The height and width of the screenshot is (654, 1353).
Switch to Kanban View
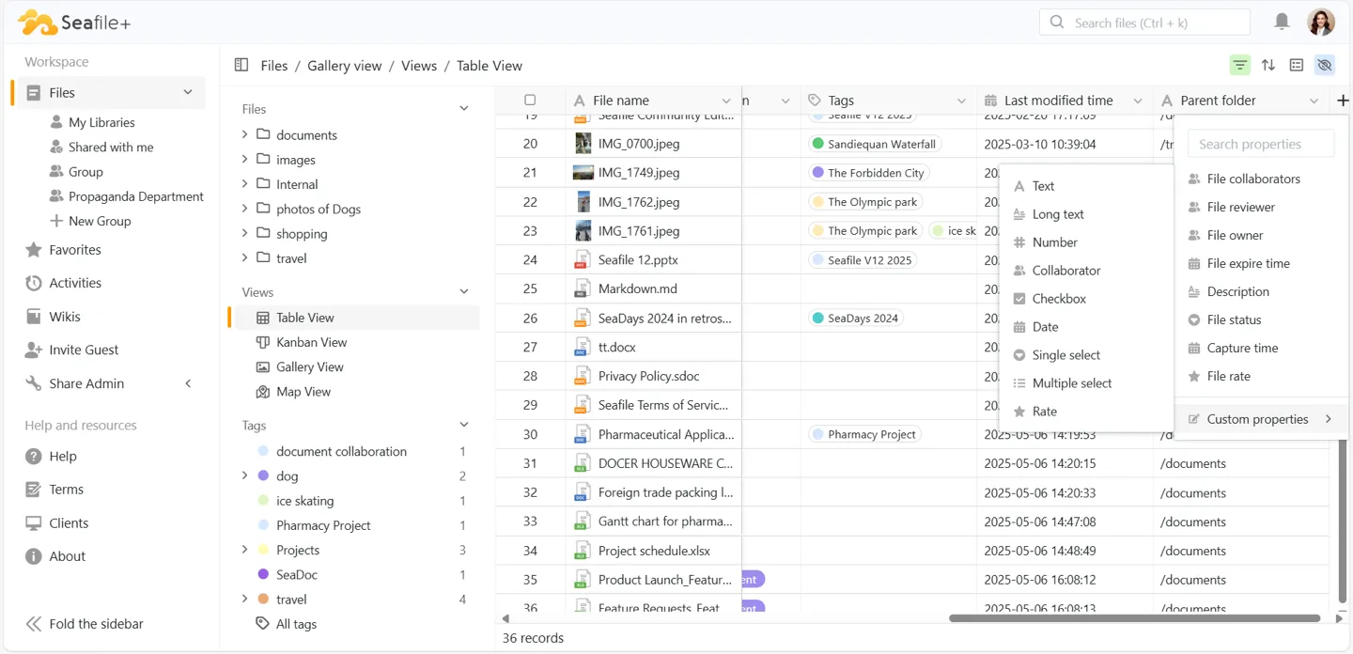311,342
